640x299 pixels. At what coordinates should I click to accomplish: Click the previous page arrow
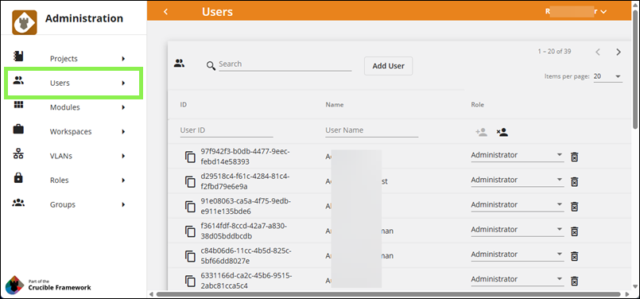[x=598, y=52]
